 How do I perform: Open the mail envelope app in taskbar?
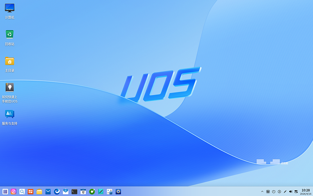66,192
